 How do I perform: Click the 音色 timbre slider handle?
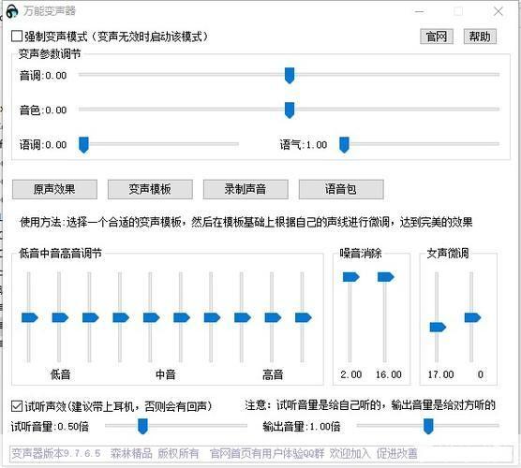click(290, 110)
